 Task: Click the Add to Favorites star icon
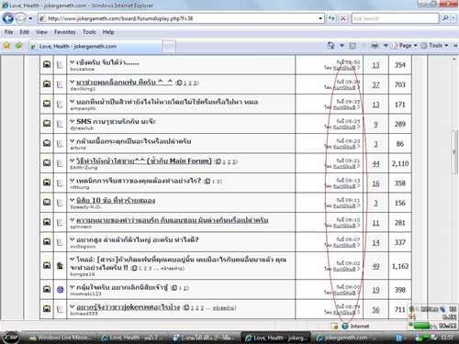[18, 46]
